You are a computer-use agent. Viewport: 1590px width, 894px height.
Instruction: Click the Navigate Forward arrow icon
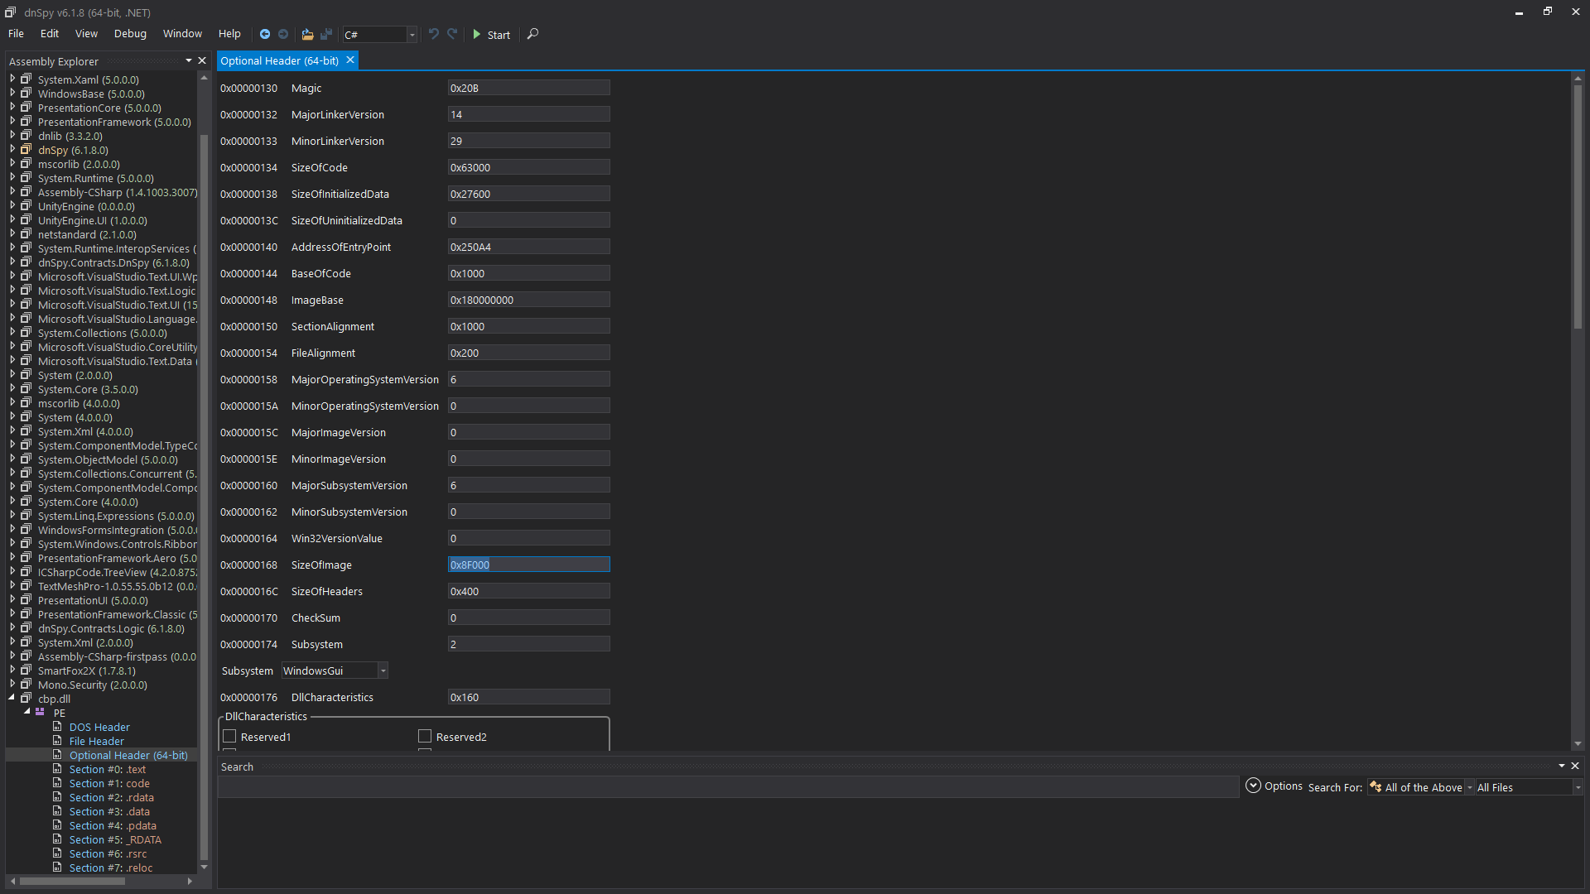point(283,34)
